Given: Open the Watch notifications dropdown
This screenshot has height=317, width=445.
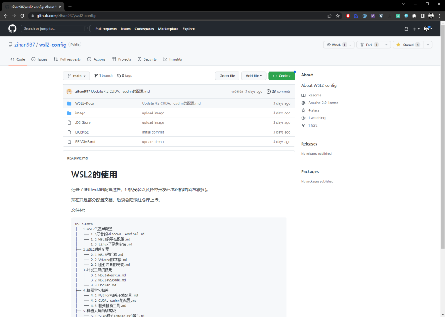Looking at the screenshot, I should click(x=339, y=45).
